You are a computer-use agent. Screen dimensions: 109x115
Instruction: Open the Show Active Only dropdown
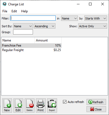(x=93, y=26)
